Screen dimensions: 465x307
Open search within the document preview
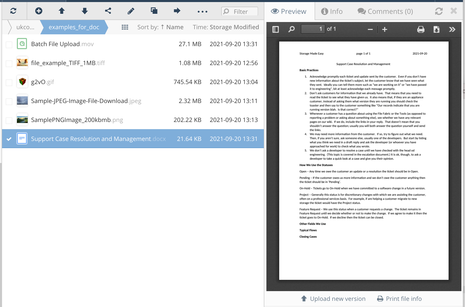coord(291,29)
